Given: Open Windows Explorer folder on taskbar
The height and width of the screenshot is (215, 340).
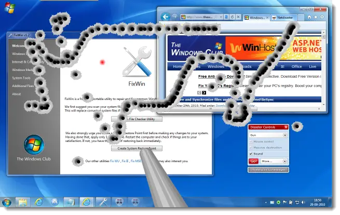Looking at the screenshot, I should [22, 202].
